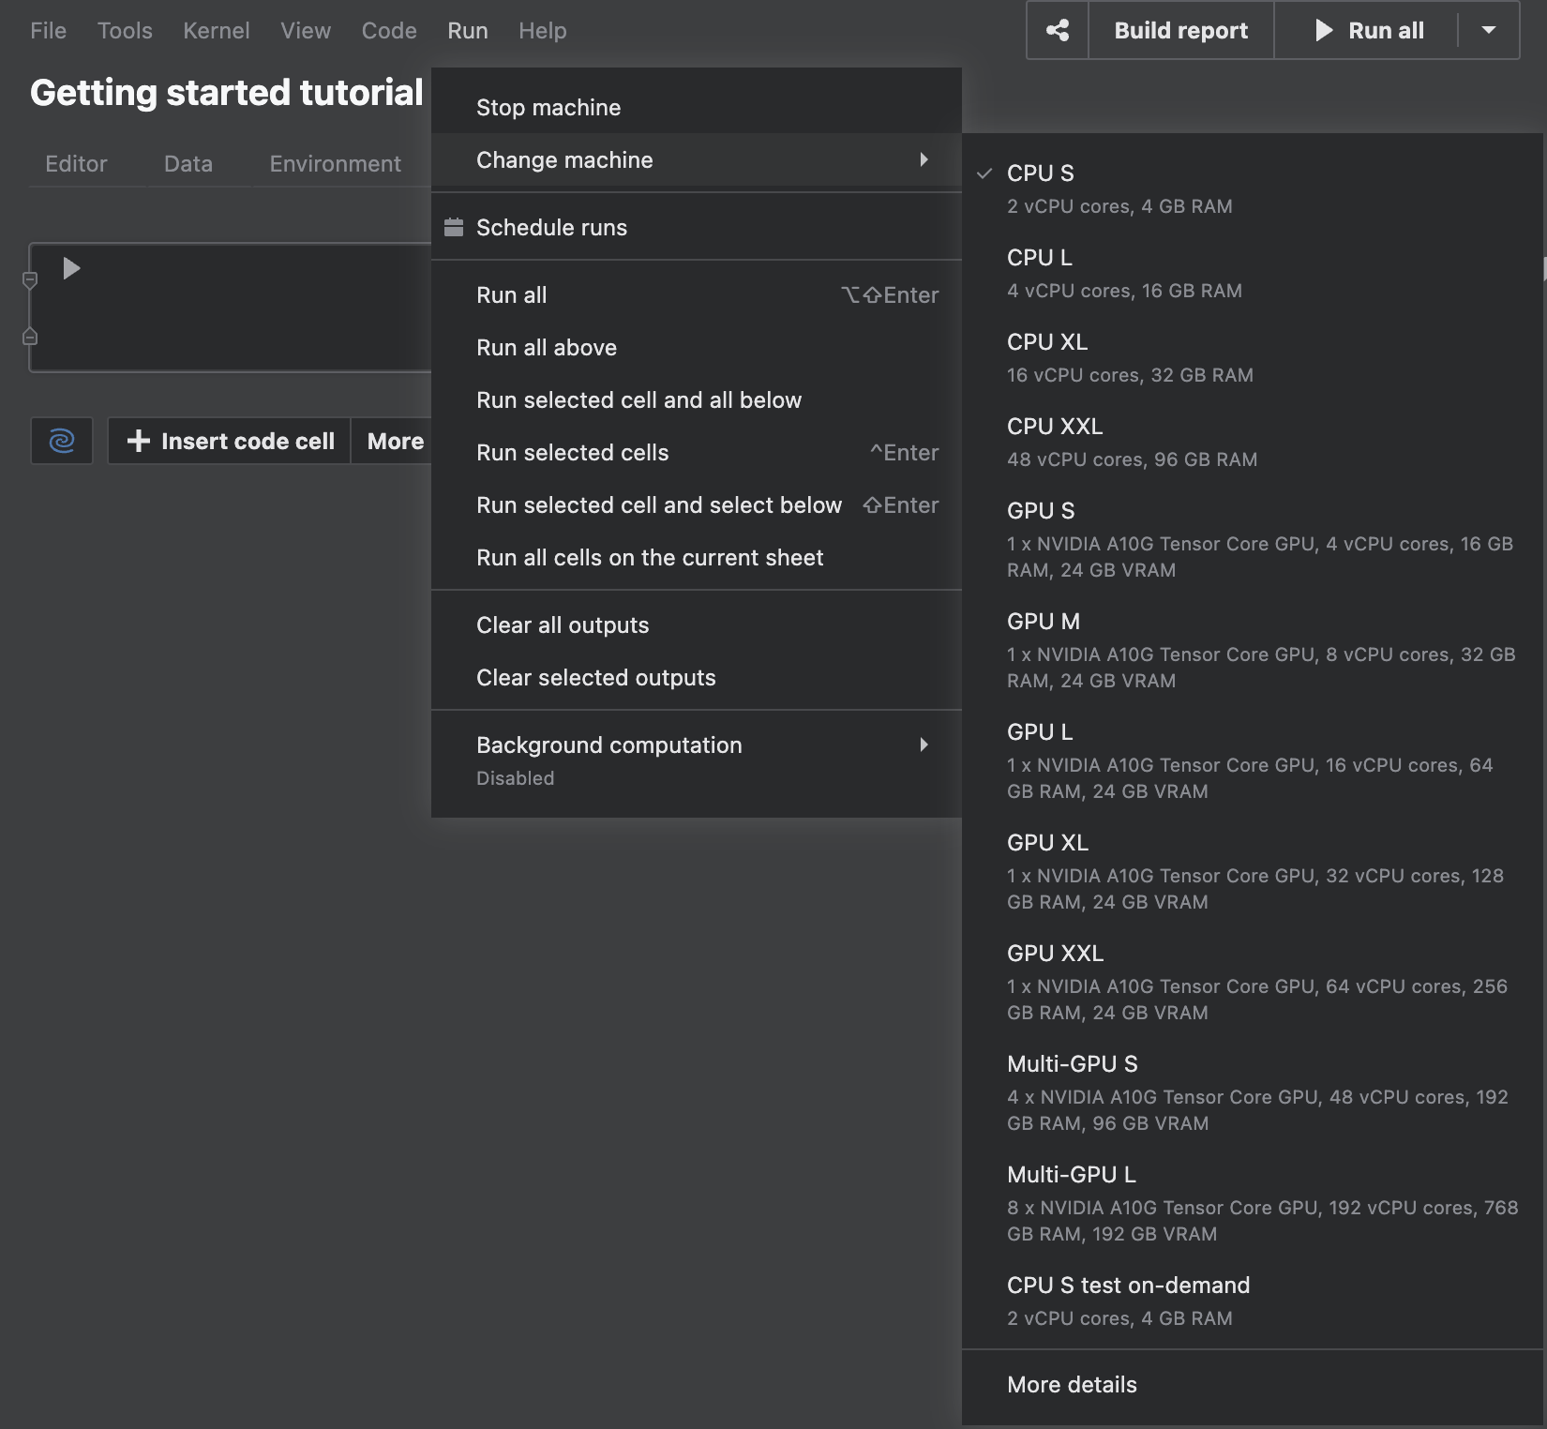Open the Kernel menu
The image size is (1547, 1429).
(x=216, y=31)
